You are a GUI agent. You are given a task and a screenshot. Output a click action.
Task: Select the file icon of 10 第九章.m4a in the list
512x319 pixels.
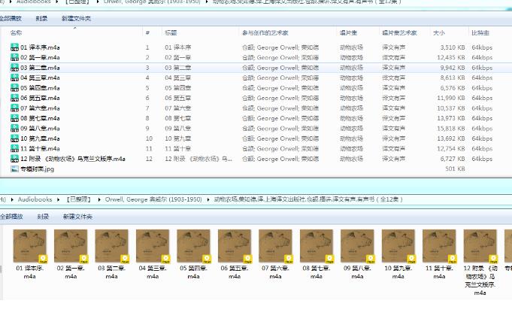(14, 138)
